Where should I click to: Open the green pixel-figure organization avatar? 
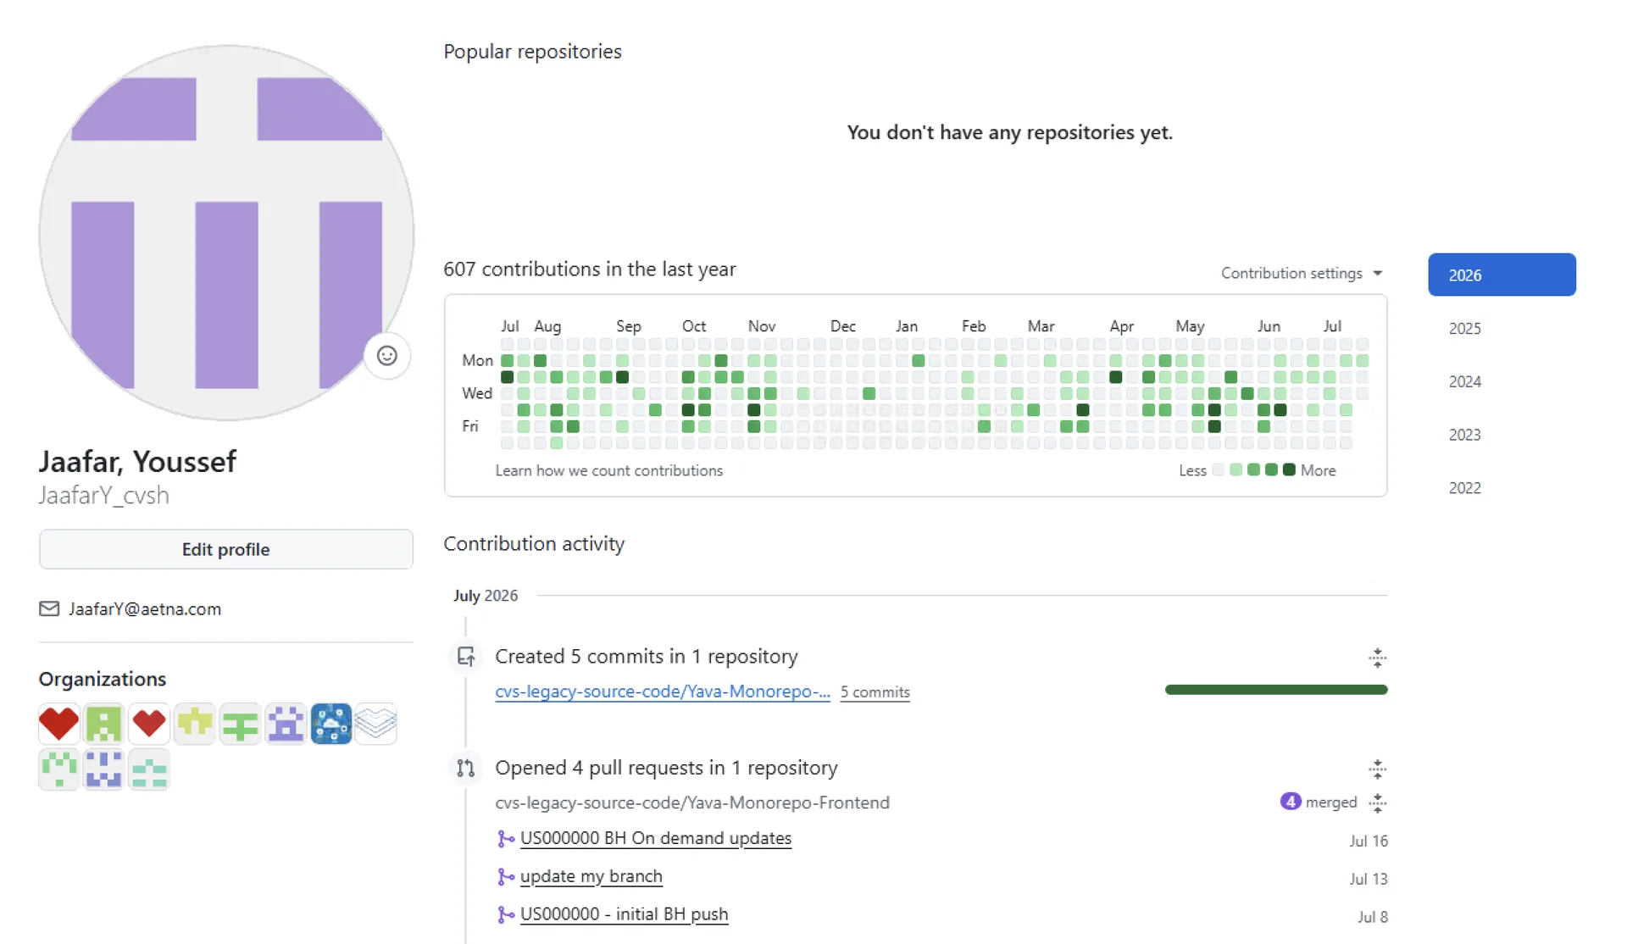pyautogui.click(x=104, y=724)
